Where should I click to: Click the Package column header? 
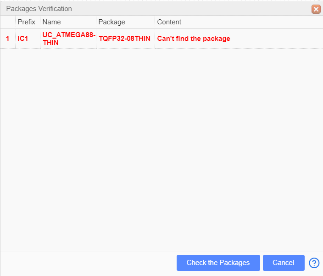[112, 22]
